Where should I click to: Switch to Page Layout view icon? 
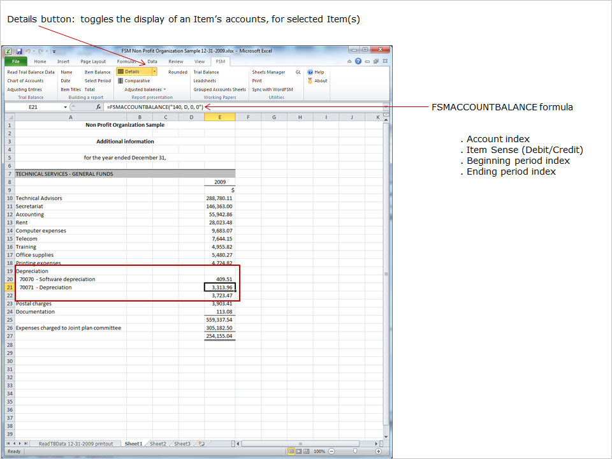click(300, 451)
